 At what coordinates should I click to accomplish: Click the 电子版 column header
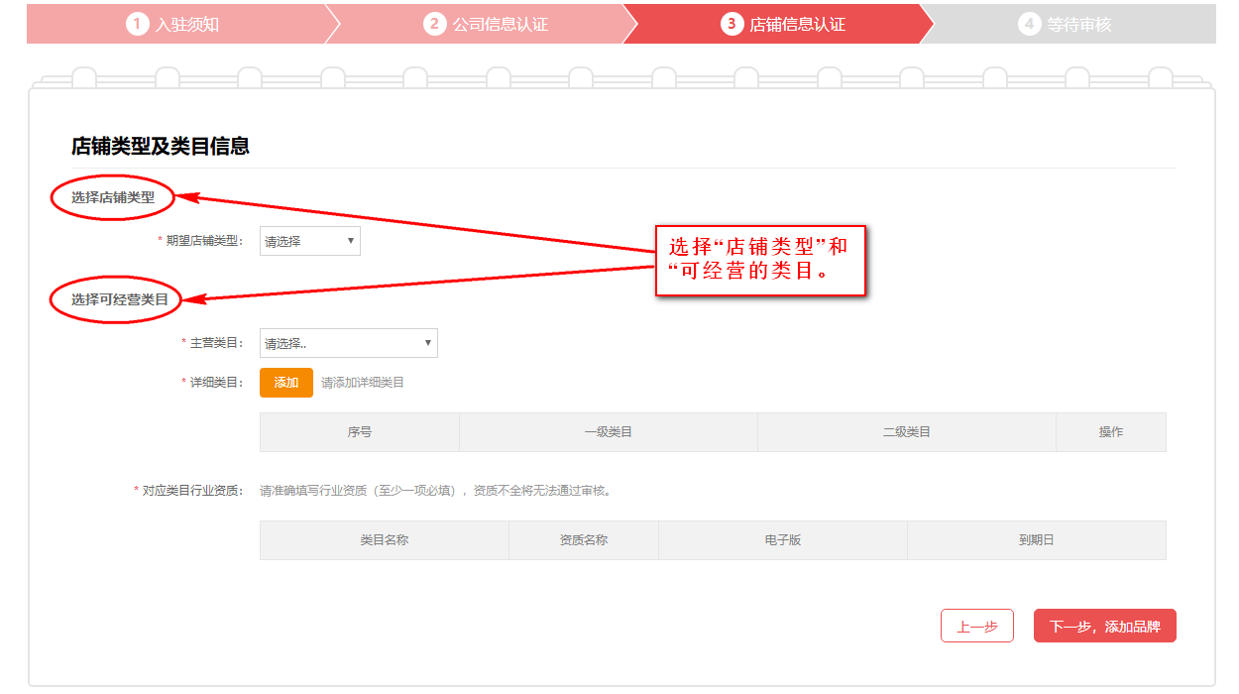coord(783,540)
